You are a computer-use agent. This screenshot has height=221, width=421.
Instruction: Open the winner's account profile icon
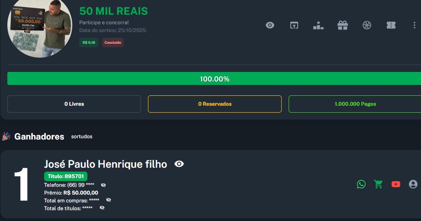413,184
